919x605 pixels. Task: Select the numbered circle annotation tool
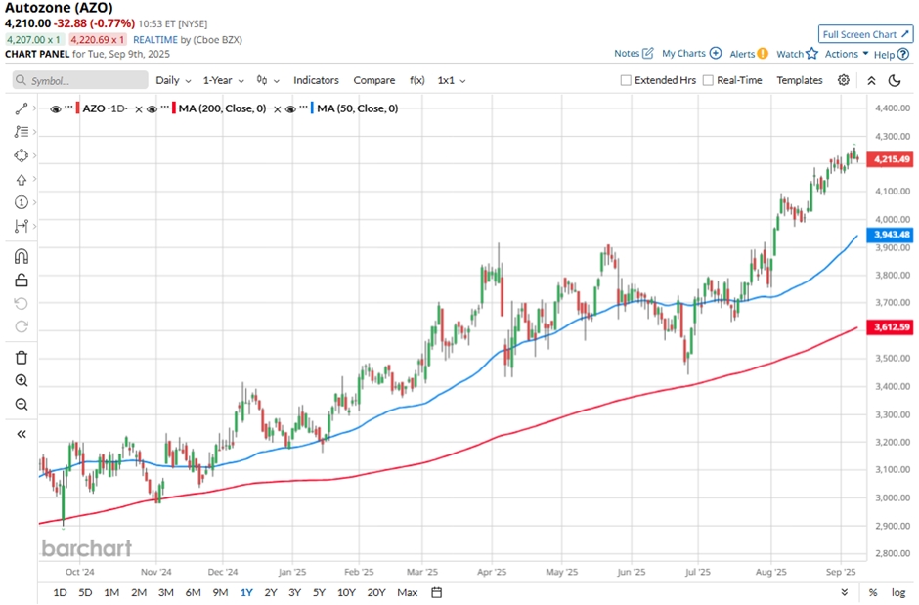coord(22,202)
